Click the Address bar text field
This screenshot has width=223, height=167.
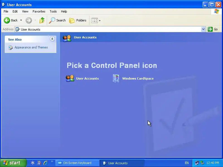(x=108, y=30)
